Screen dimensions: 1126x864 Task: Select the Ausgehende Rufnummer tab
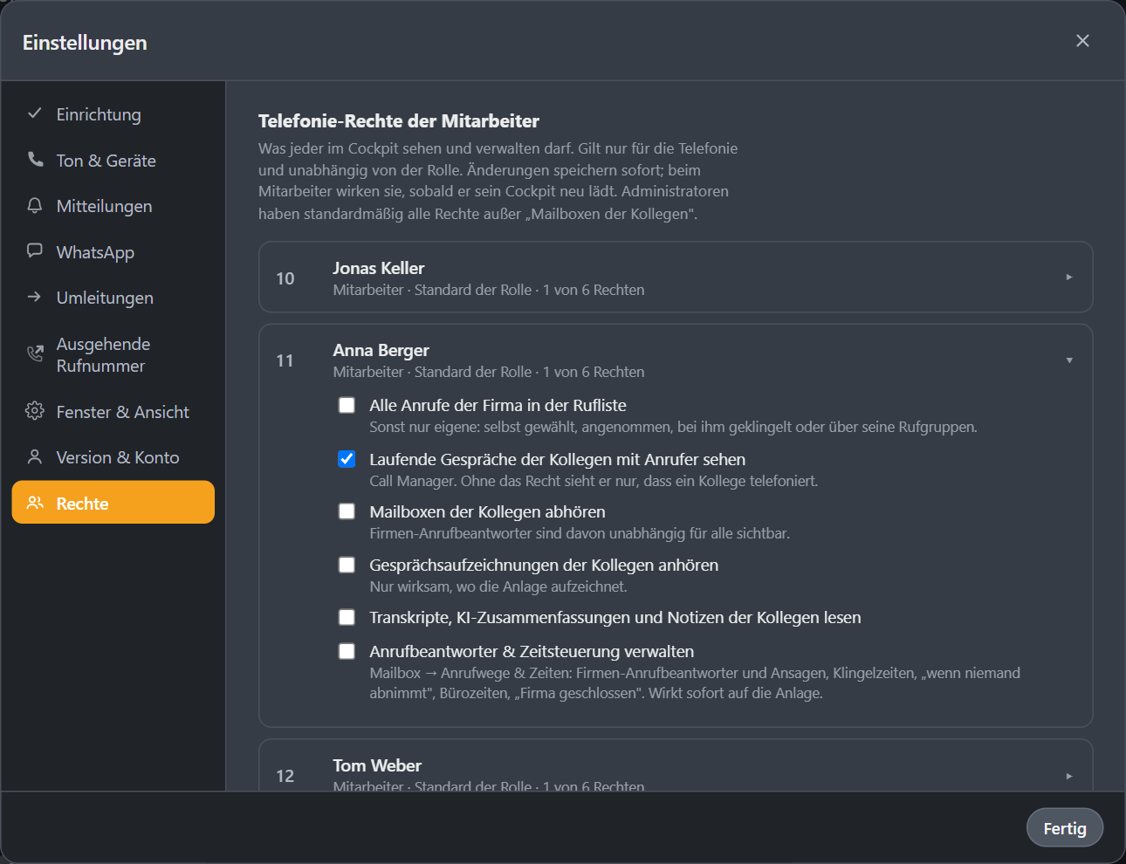pyautogui.click(x=113, y=354)
